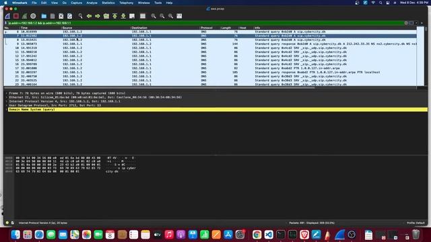Viewport: 431px width, 242px height.
Task: Sort packets by the Info column
Action: (x=335, y=28)
